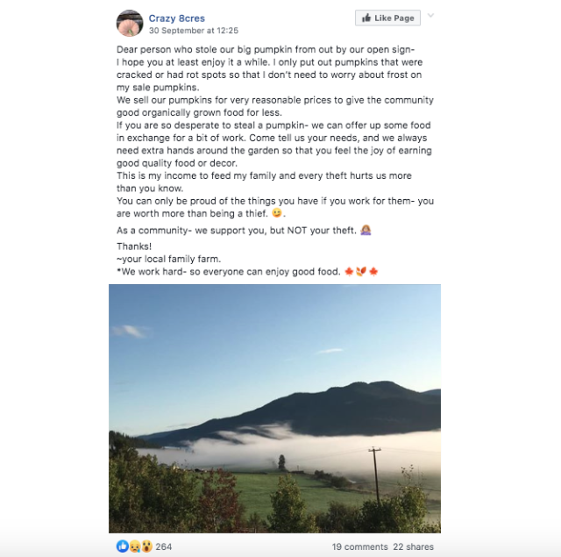Viewport: 561px width, 557px height.
Task: Click the winking face emoji after 'thief'
Action: pyautogui.click(x=277, y=213)
